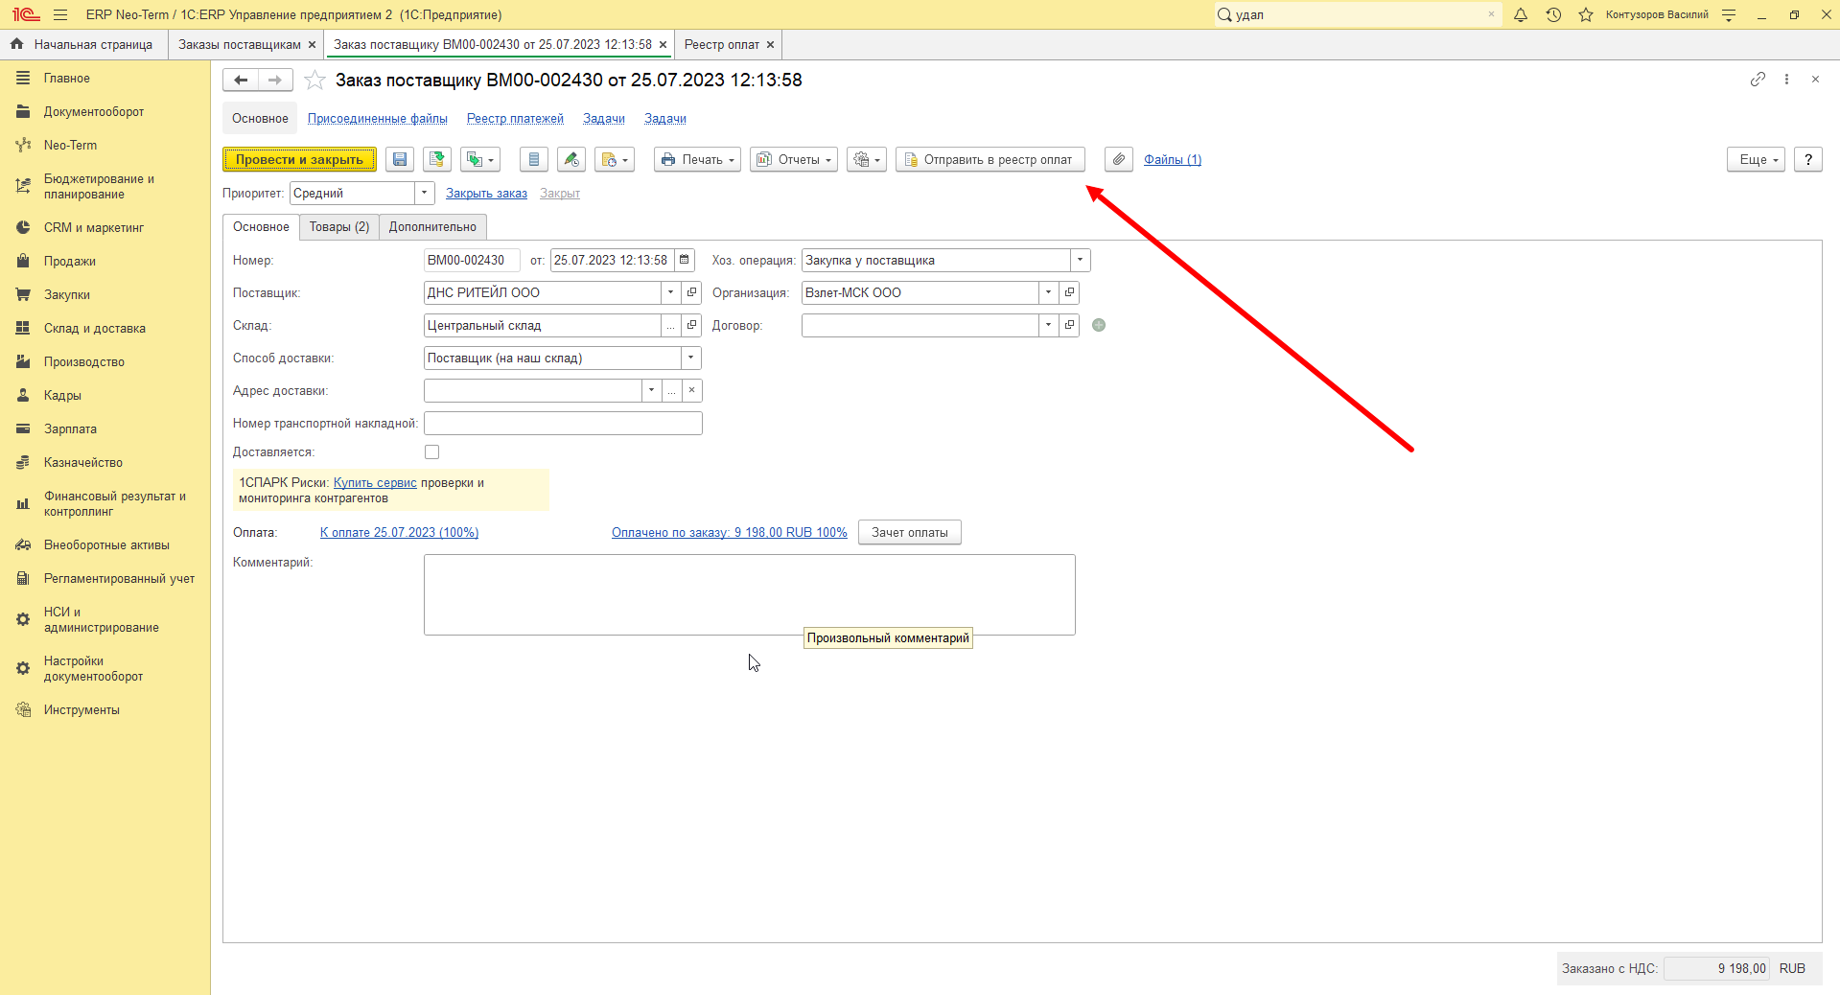Open favorites star in title bar
Viewport: 1840px width, 995px height.
[x=1586, y=14]
